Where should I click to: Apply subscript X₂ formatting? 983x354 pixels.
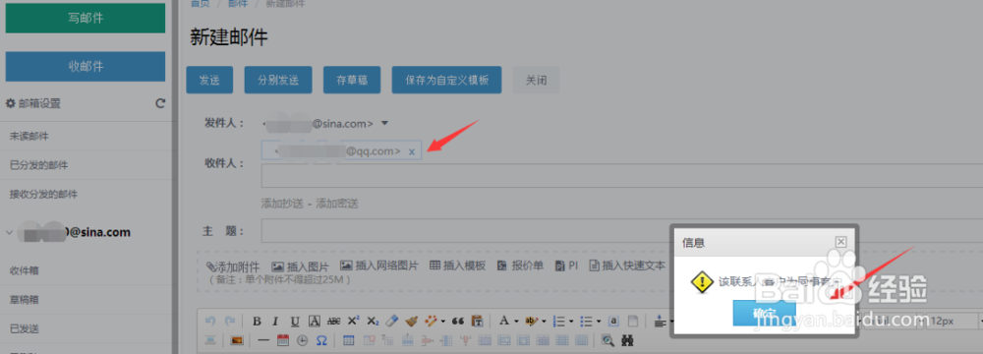pyautogui.click(x=373, y=321)
